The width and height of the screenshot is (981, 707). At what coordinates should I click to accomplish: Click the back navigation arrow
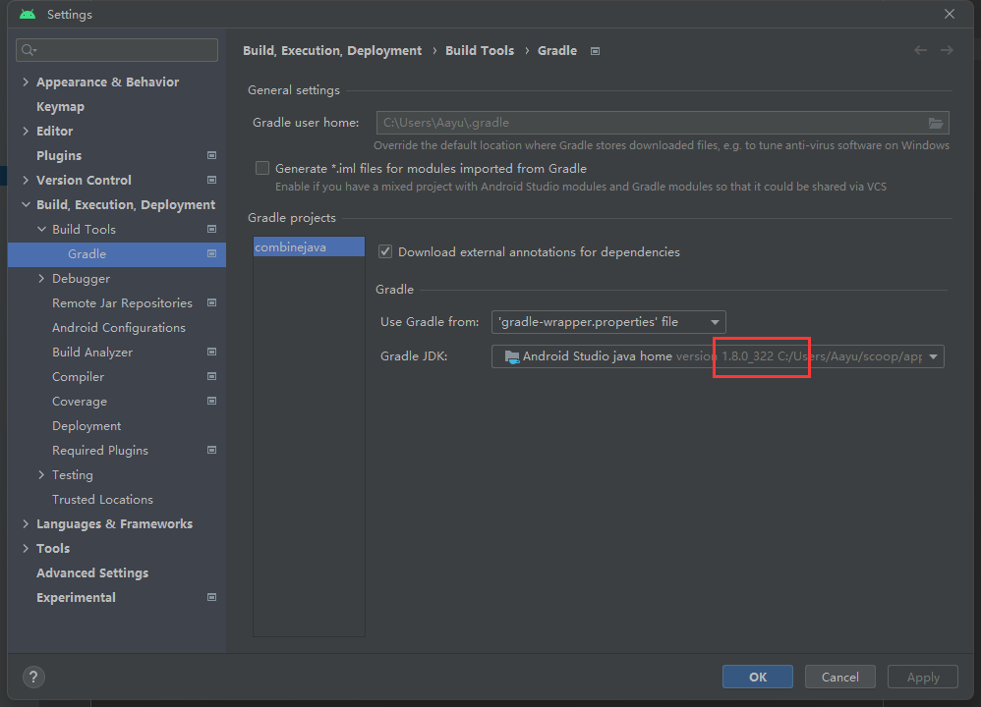click(920, 50)
